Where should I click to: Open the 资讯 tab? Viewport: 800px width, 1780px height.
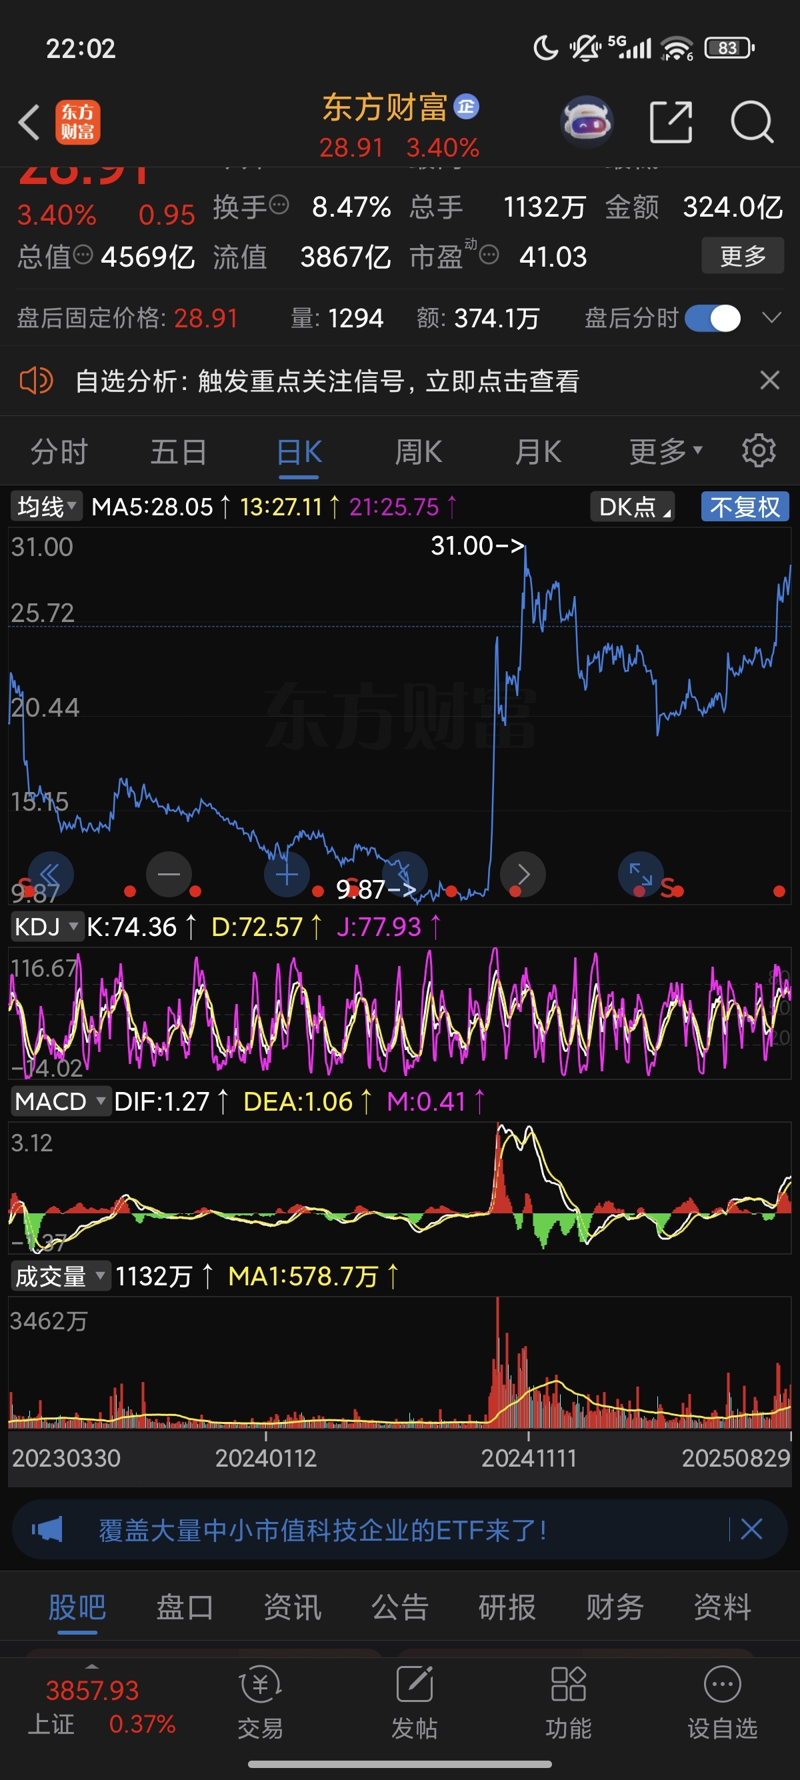(x=292, y=1607)
